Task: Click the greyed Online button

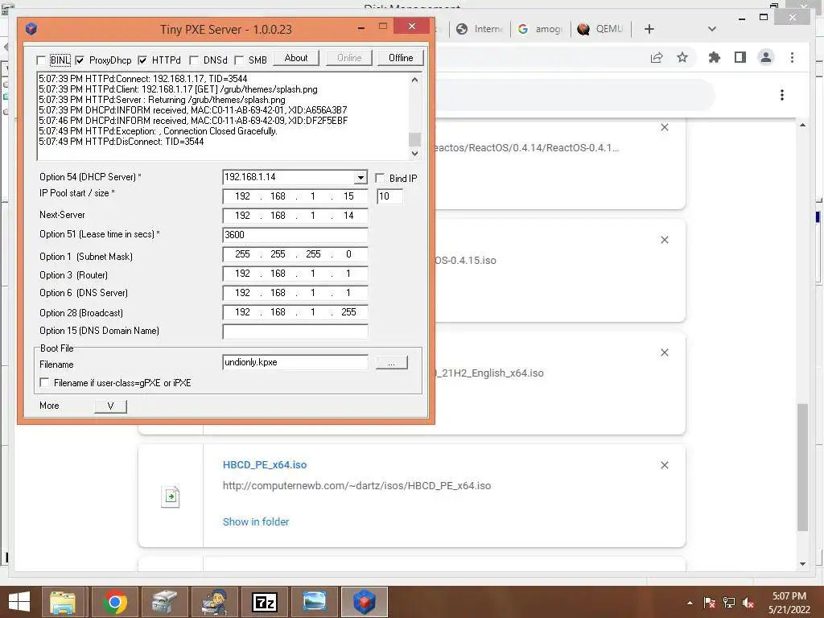Action: pos(349,58)
